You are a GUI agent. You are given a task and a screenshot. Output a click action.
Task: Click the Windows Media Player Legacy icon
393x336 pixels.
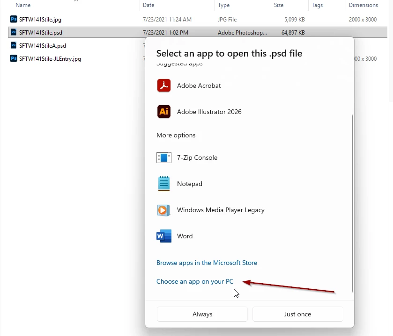click(164, 210)
